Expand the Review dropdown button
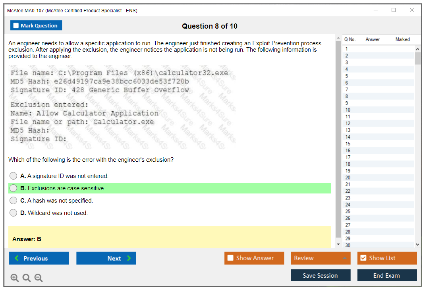The height and width of the screenshot is (292, 427). pyautogui.click(x=344, y=258)
